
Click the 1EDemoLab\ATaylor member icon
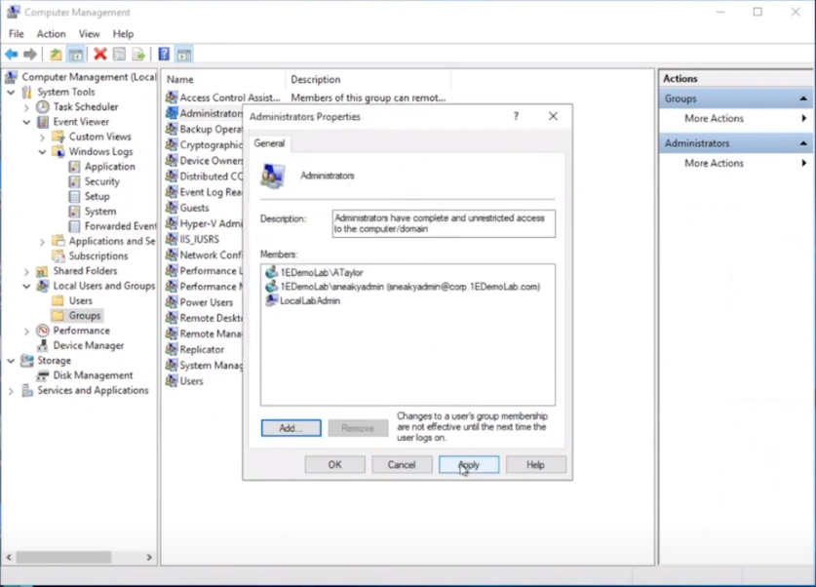pos(271,272)
